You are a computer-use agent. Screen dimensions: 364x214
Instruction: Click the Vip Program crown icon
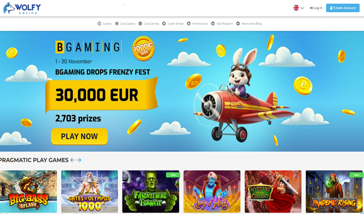point(213,24)
